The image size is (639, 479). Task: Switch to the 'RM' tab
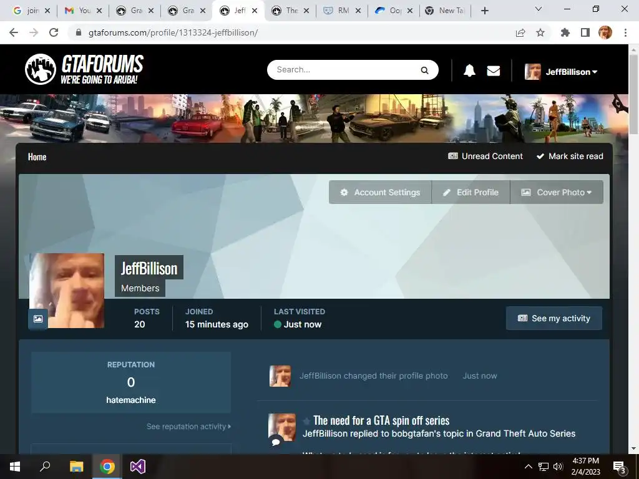[x=343, y=11]
